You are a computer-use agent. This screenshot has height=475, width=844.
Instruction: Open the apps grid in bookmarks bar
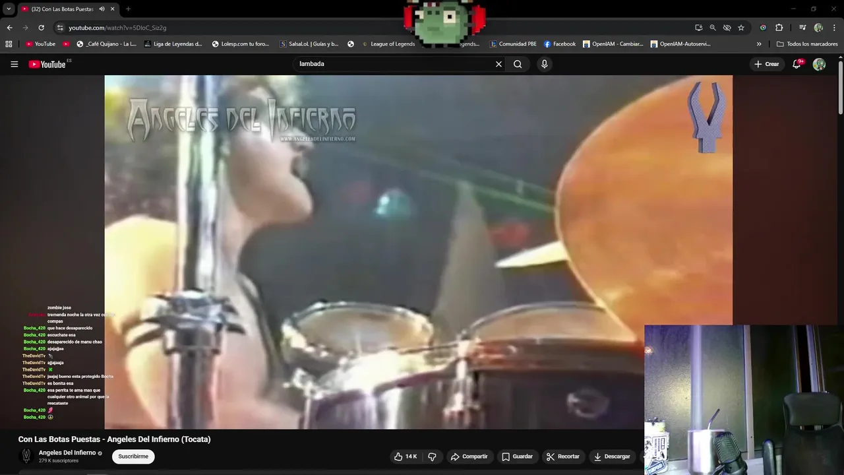click(x=9, y=44)
